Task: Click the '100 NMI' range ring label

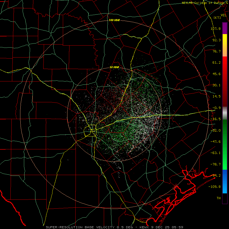Action: (114, 20)
